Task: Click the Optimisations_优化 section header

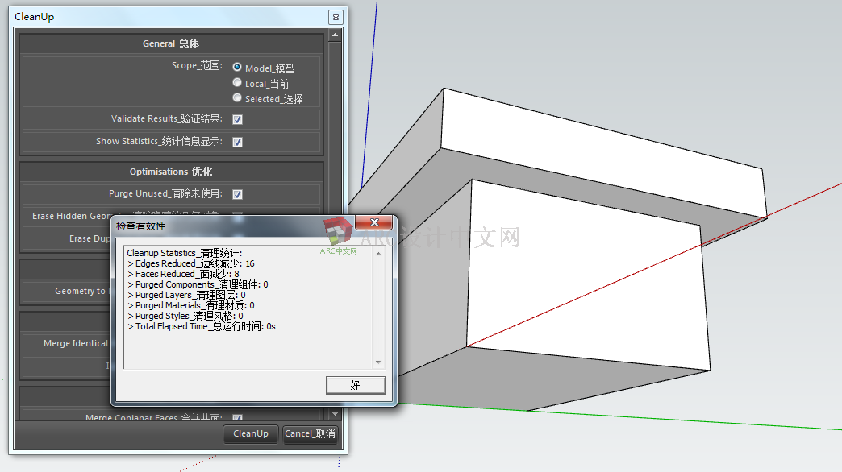Action: click(171, 172)
